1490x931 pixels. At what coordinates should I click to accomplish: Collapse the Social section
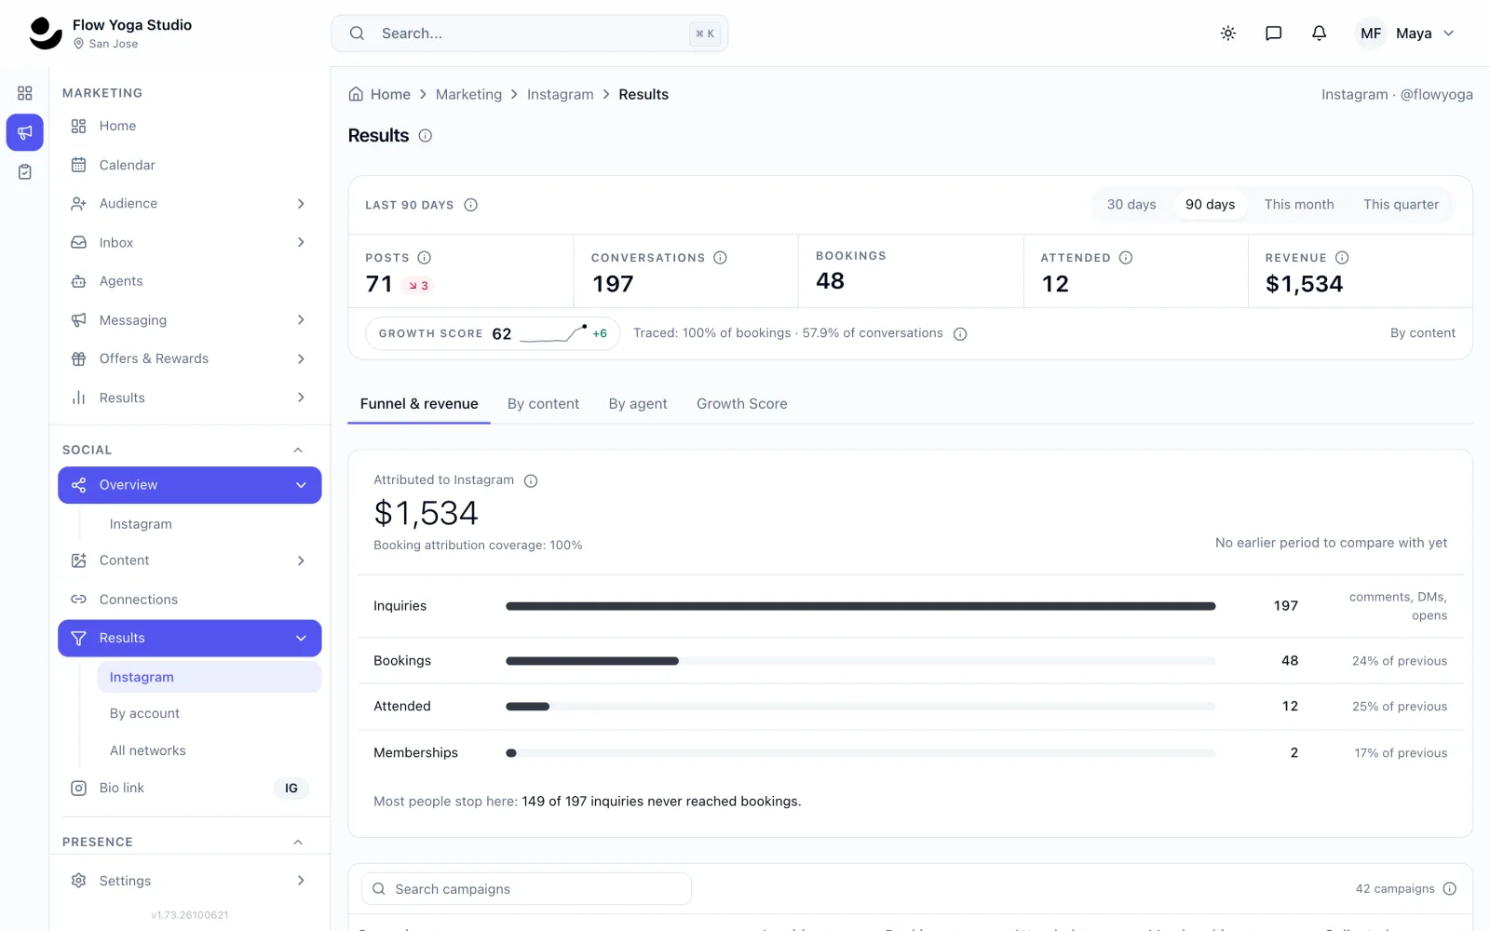tap(298, 451)
